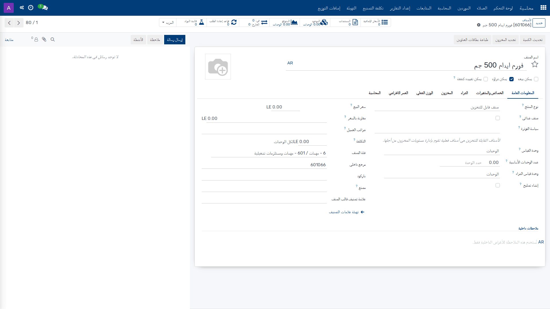550x309 pixels.
Task: Click the internal notes text area
Action: pyautogui.click(x=370, y=242)
